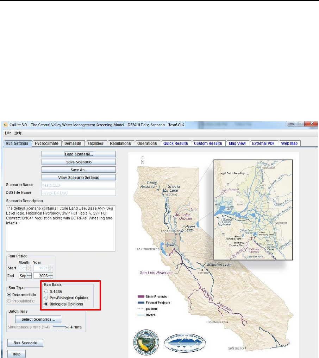Open the Custom Results tab

click(208, 143)
